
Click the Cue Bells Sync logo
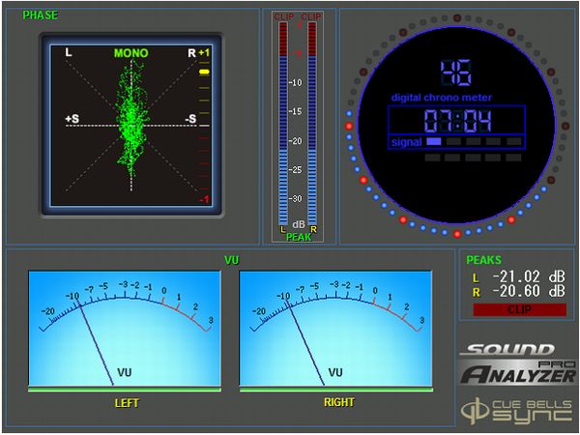tap(515, 408)
